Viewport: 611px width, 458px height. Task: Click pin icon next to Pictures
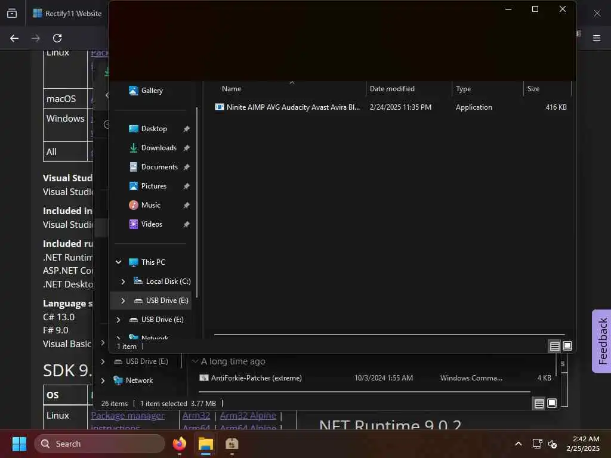[x=186, y=186]
